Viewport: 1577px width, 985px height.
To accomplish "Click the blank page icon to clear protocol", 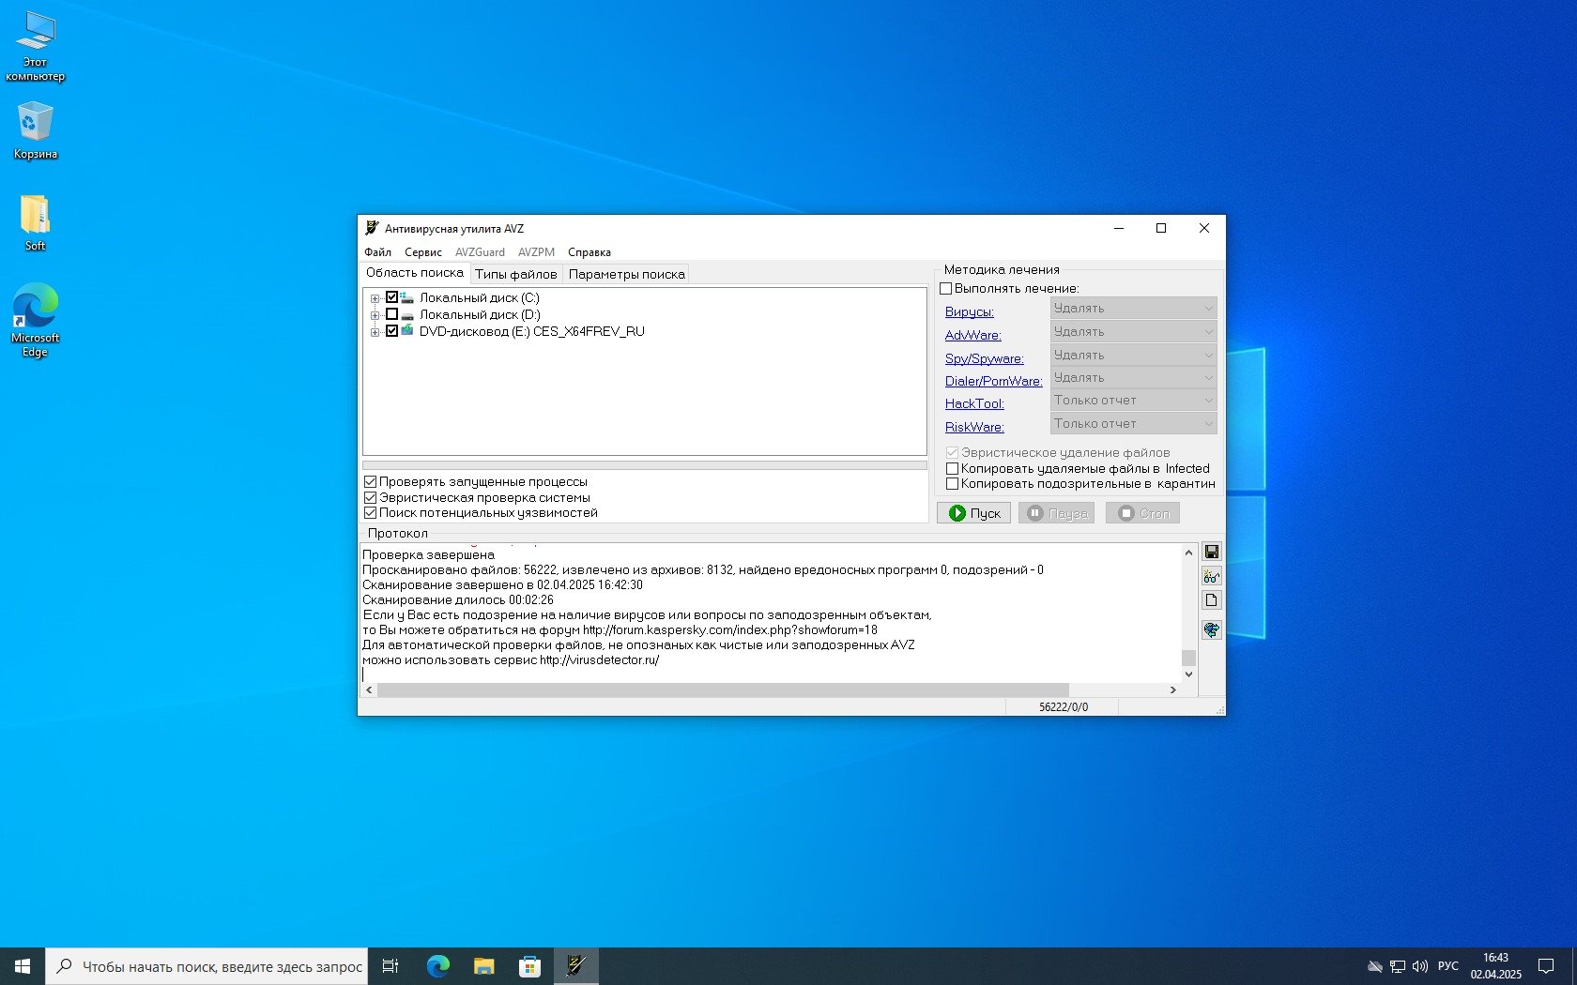I will [1211, 600].
